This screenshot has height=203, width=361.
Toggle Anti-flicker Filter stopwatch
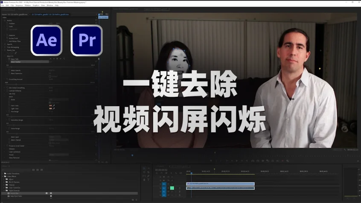(7, 41)
